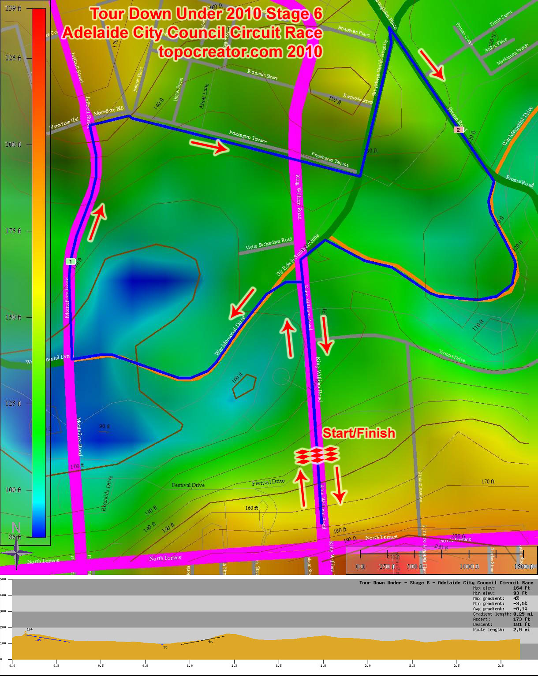This screenshot has height=676, width=538.
Task: Select the '86 ft' minimum legend label
Action: click(x=15, y=537)
